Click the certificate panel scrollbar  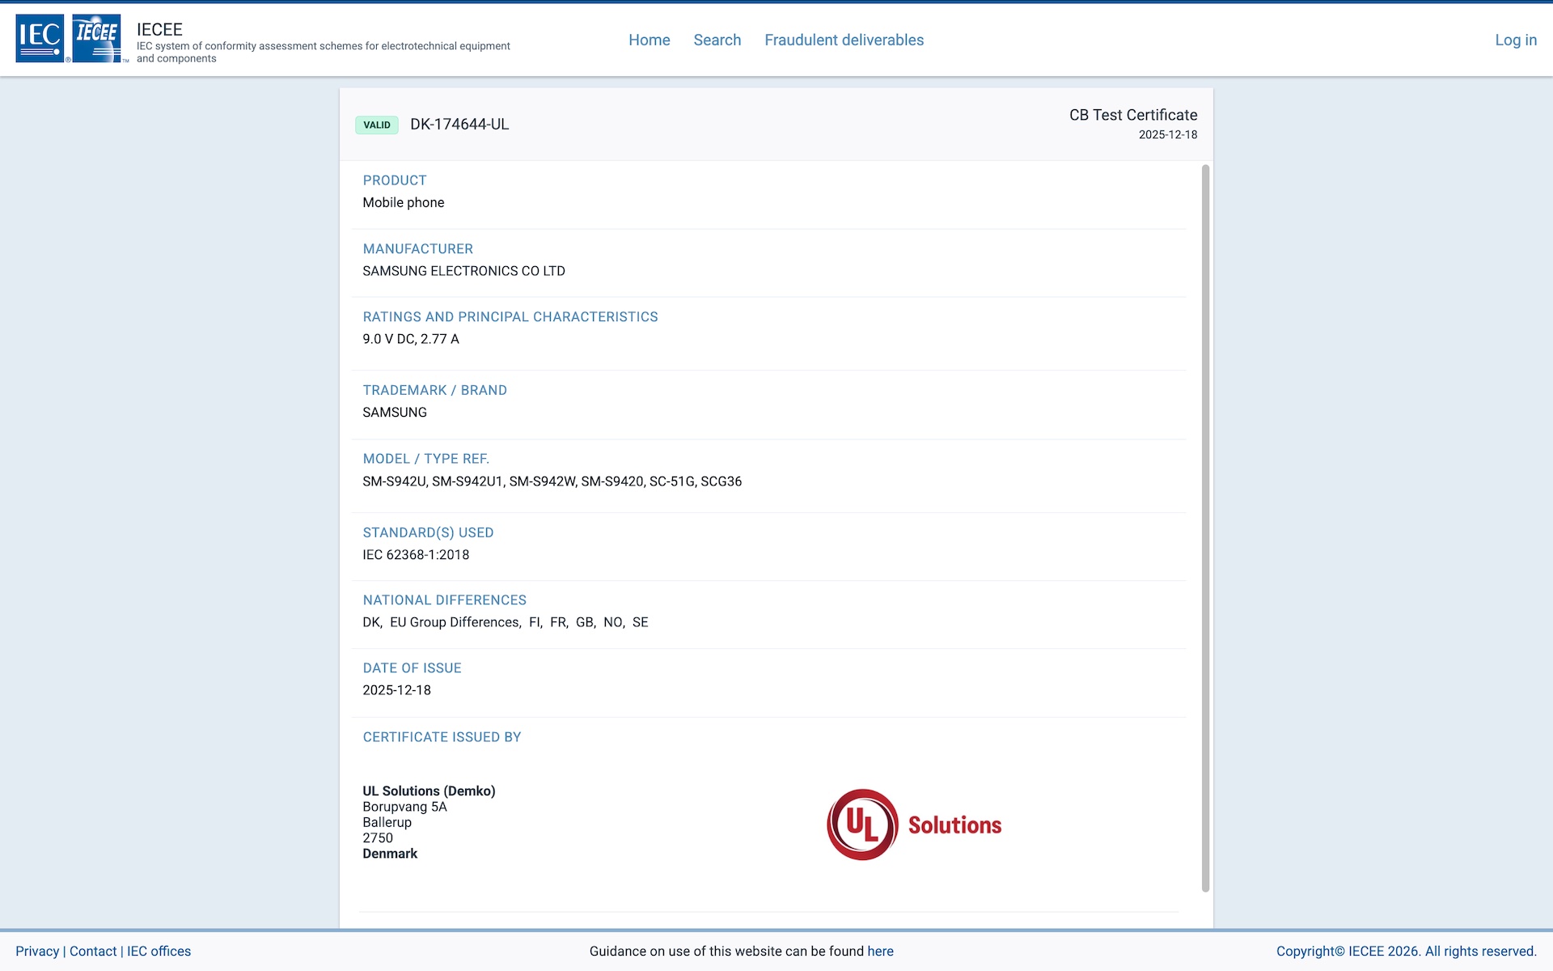point(1205,526)
